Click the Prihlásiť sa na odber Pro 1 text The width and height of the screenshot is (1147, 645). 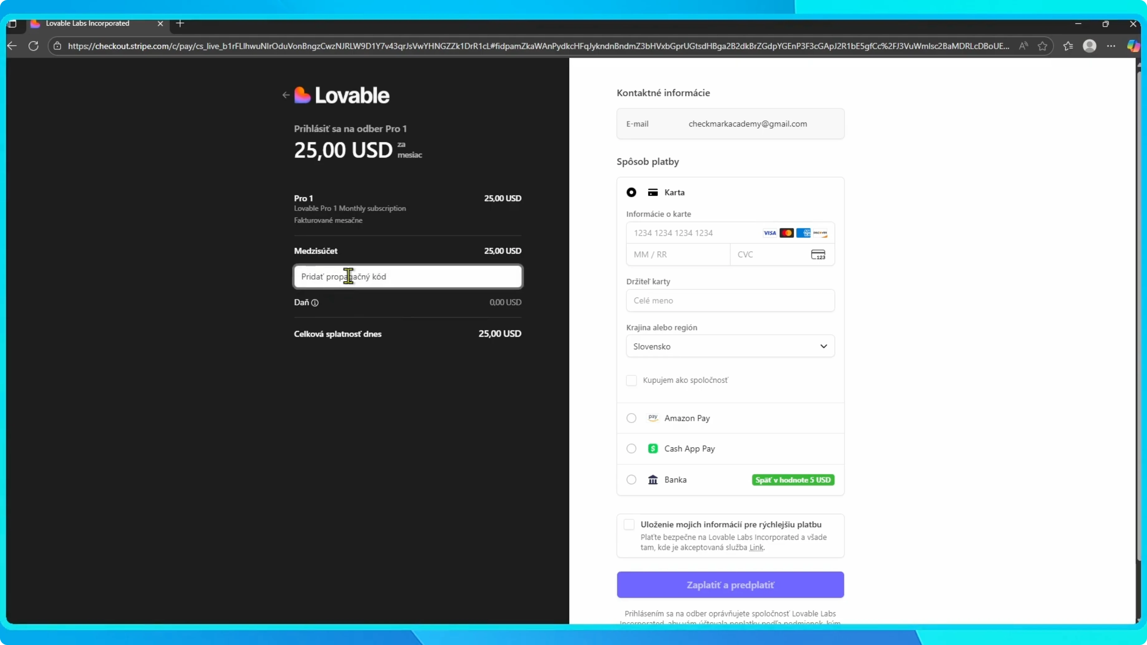coord(350,129)
